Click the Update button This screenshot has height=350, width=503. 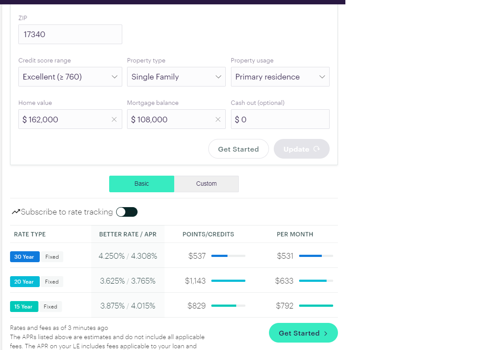coord(301,149)
